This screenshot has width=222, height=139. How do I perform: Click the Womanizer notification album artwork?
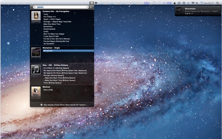(x=179, y=10)
